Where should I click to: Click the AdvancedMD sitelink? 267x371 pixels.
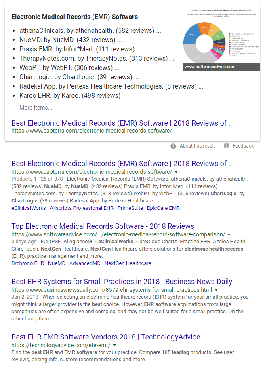click(x=84, y=263)
